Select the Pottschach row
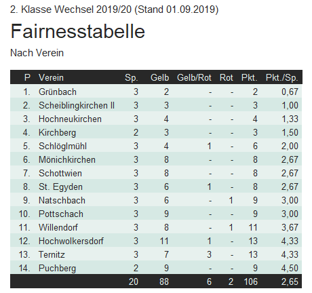 coord(156,214)
